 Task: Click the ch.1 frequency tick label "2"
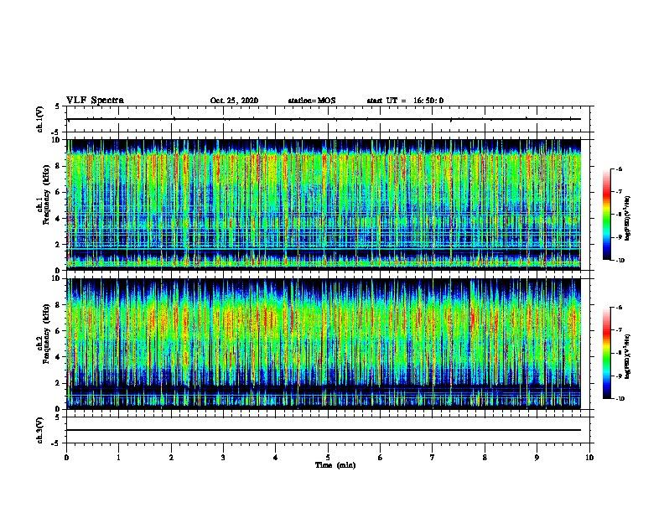[x=58, y=244]
